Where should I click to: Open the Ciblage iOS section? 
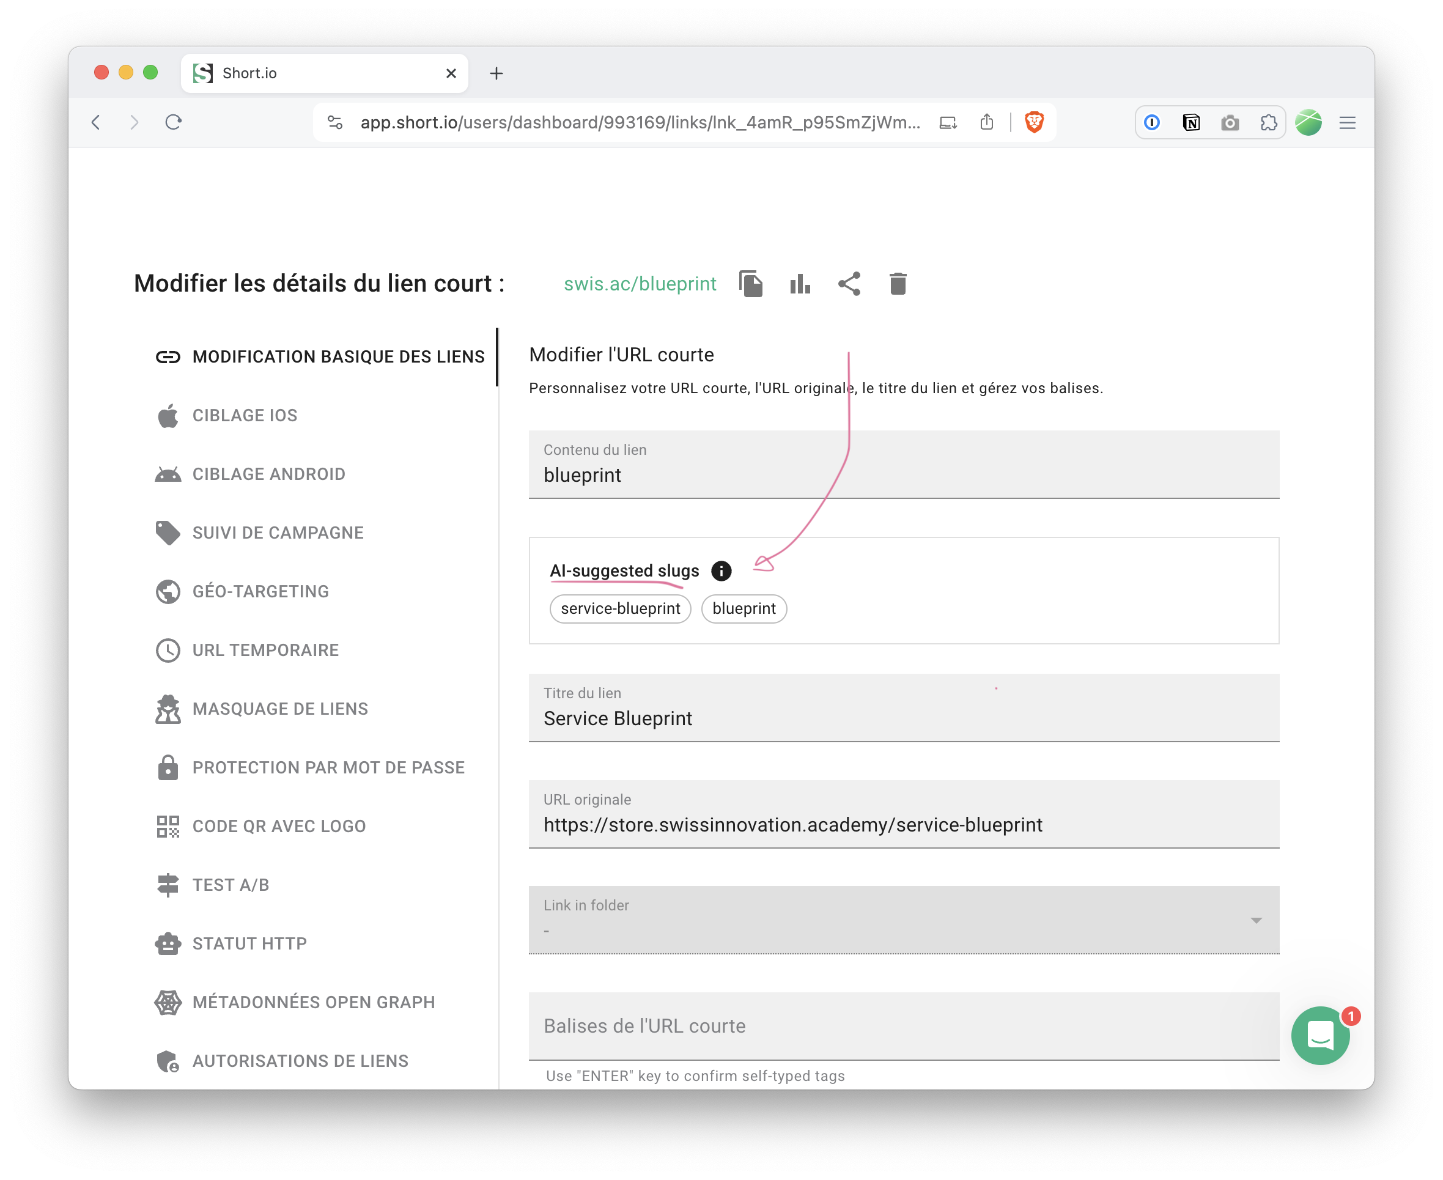[245, 415]
